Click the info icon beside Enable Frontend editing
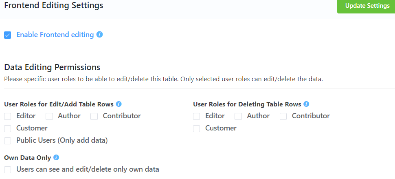 (x=99, y=35)
